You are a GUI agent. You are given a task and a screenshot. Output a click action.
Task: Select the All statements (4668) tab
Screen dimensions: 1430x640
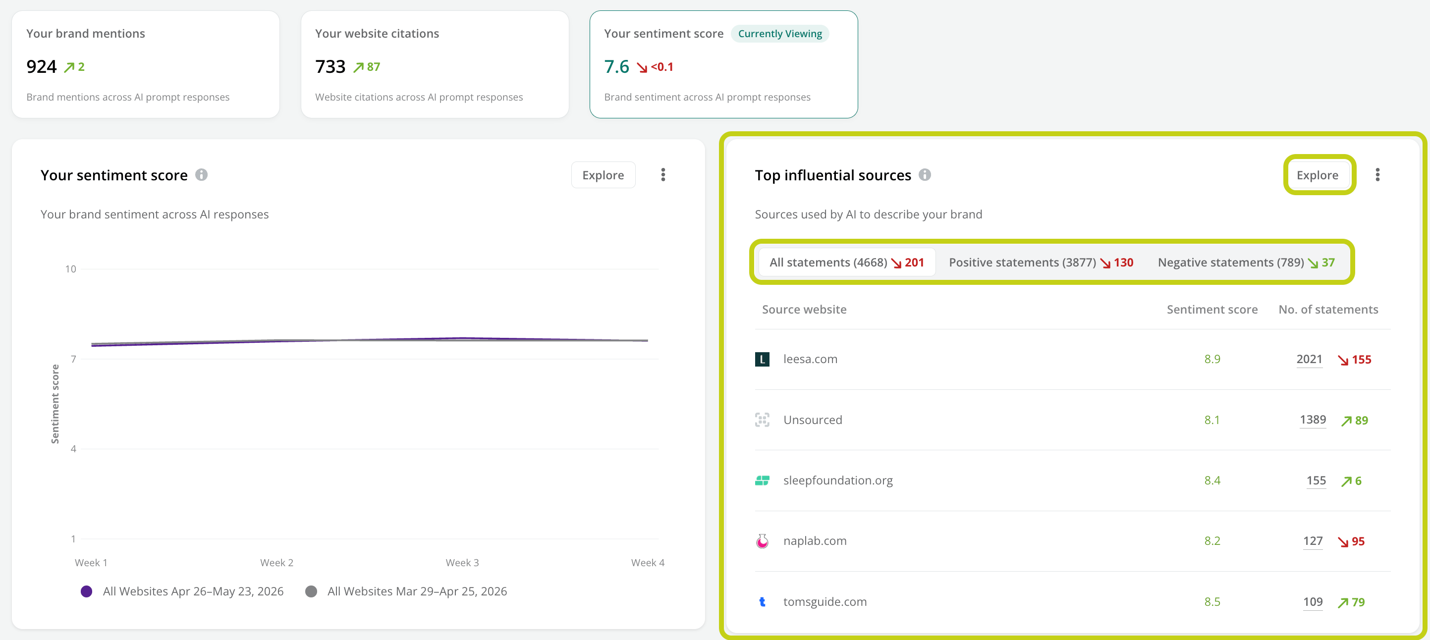coord(847,263)
